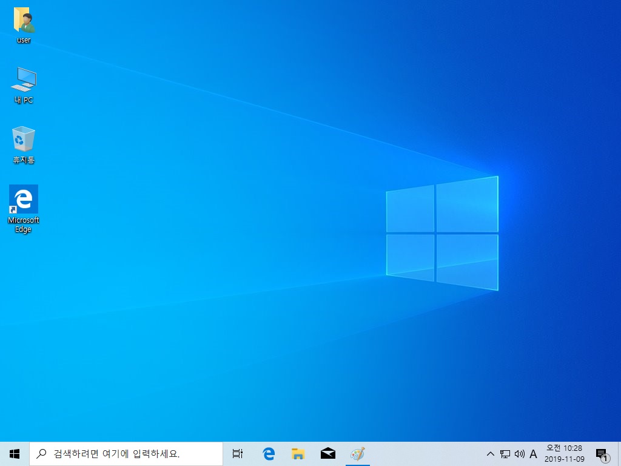
Task: Click the taskbar search box
Action: pyautogui.click(x=126, y=454)
